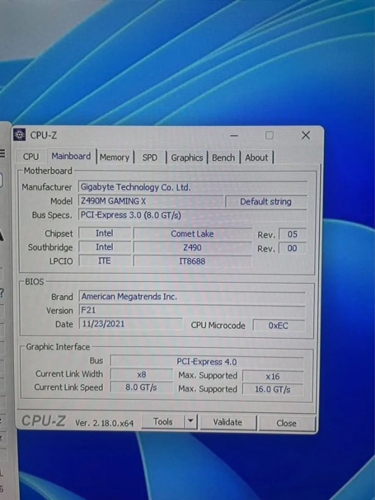Minimize the CPU-Z window
Screen dimensions: 375x500
234,136
